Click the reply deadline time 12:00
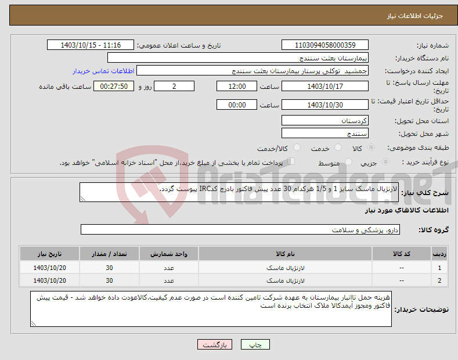 pyautogui.click(x=237, y=86)
